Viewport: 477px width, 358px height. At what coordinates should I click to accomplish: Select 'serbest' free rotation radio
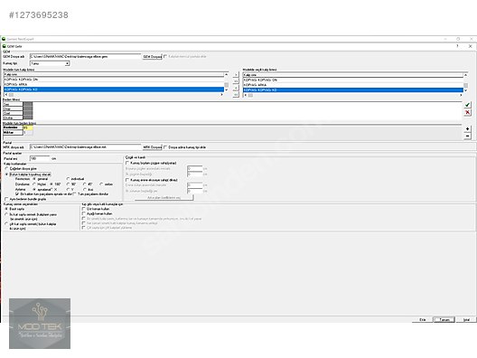point(101,184)
